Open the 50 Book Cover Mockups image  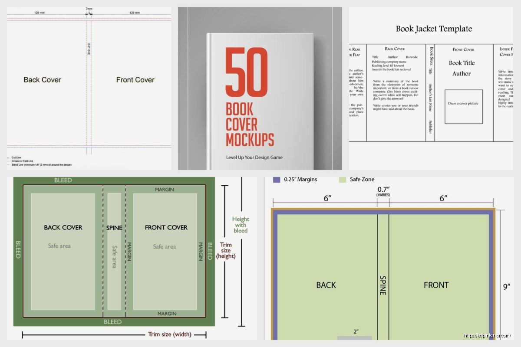[x=260, y=100]
